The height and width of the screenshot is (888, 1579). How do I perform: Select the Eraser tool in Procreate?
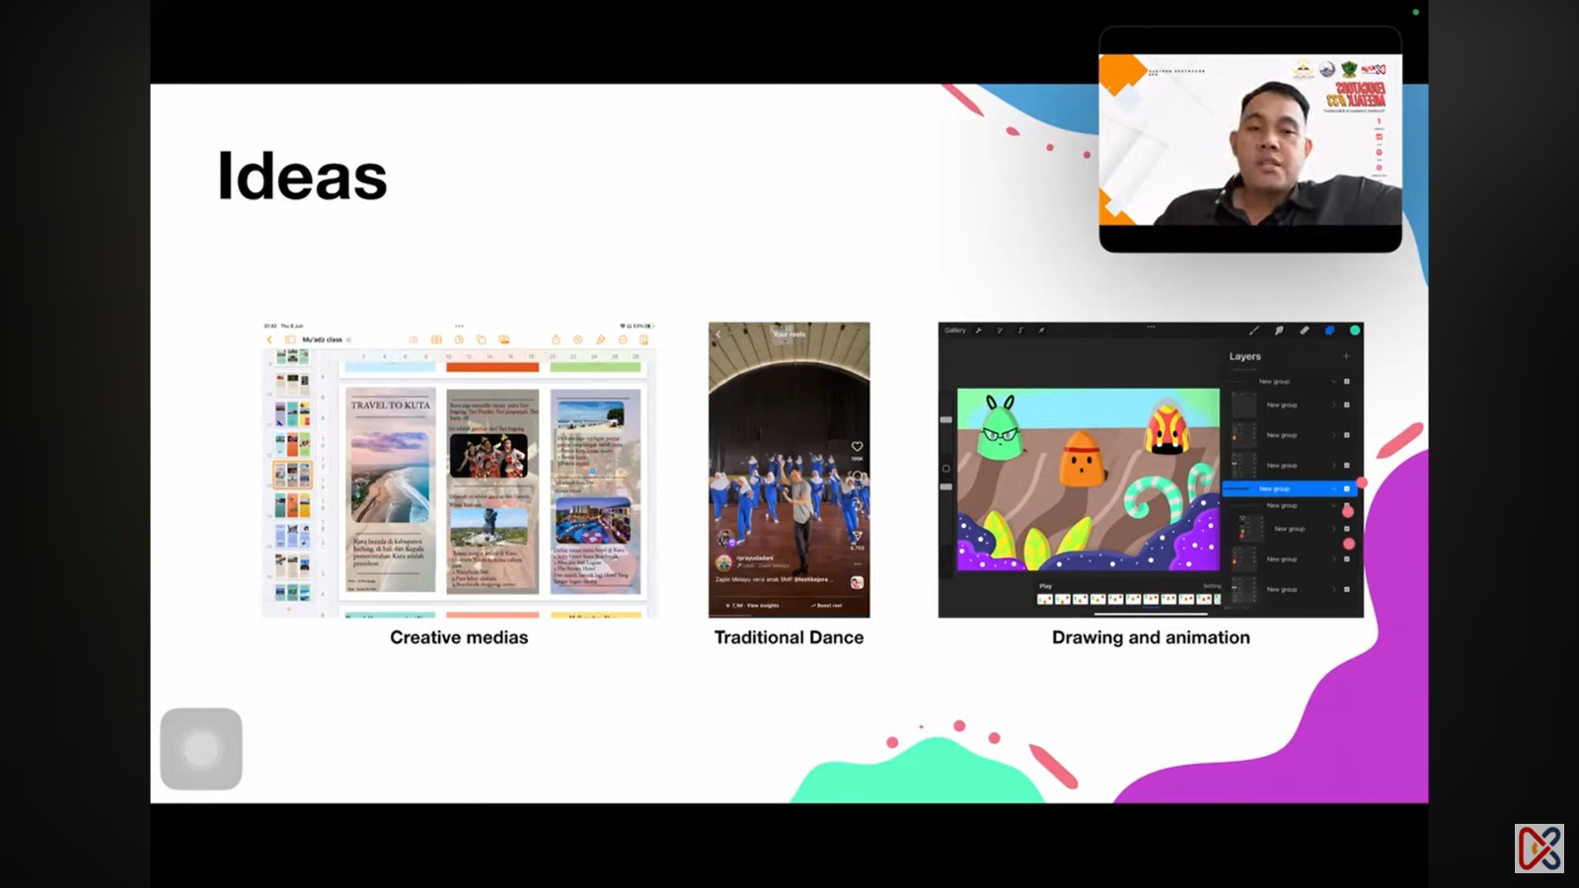click(1303, 331)
